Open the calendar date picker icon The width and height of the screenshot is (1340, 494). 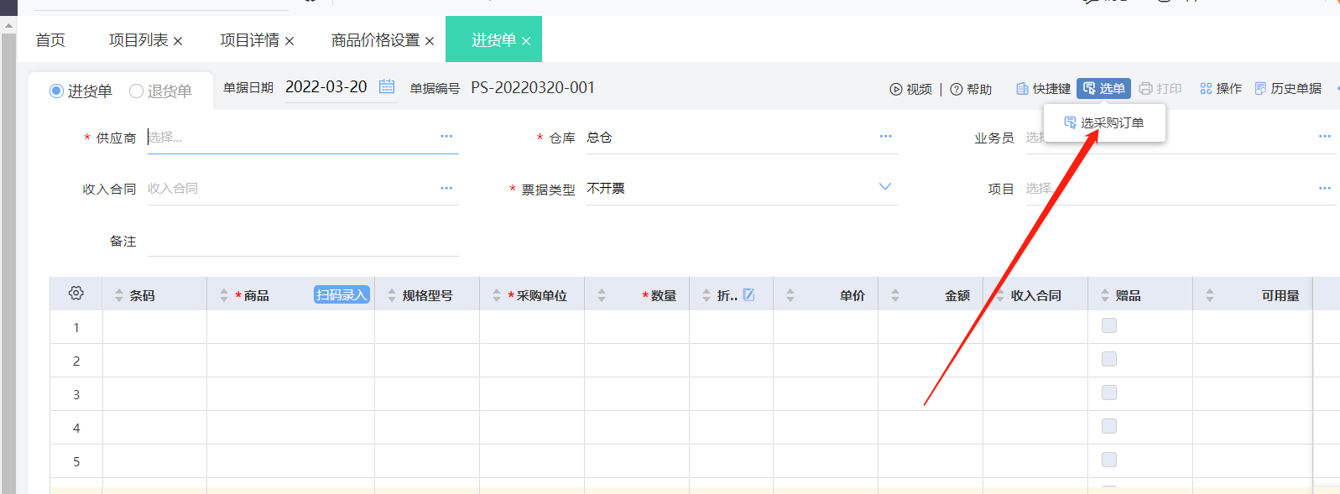[387, 86]
